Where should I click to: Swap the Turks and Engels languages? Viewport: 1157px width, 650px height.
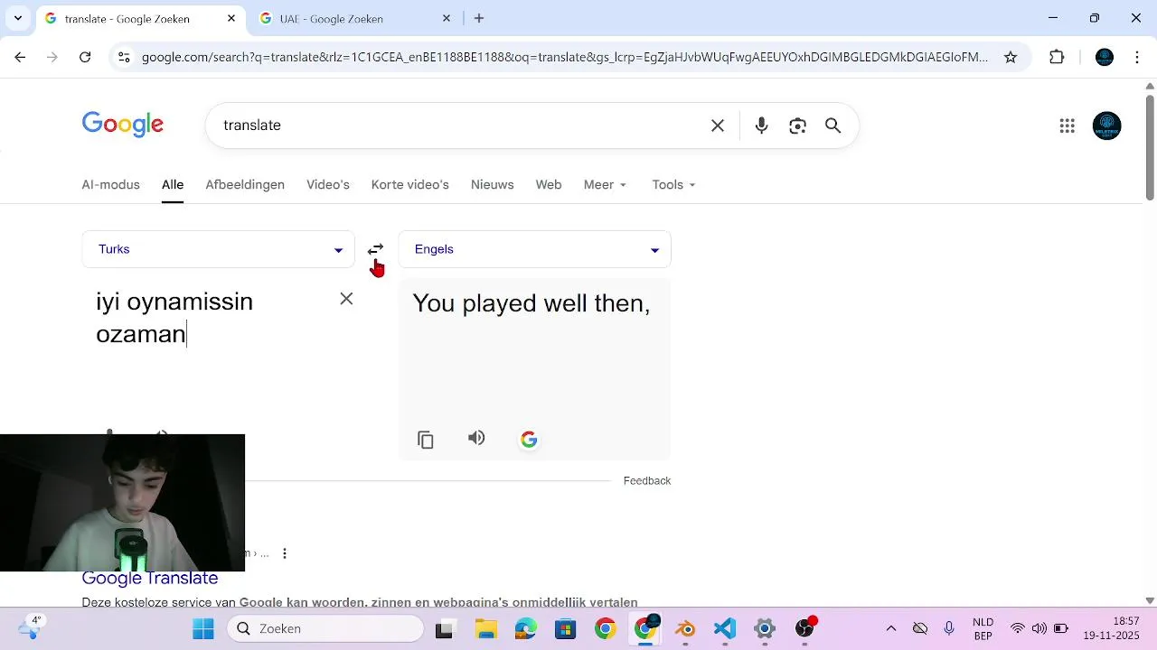click(x=375, y=249)
